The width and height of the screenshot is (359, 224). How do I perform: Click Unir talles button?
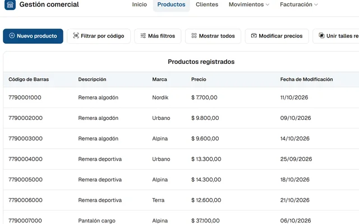(x=336, y=36)
